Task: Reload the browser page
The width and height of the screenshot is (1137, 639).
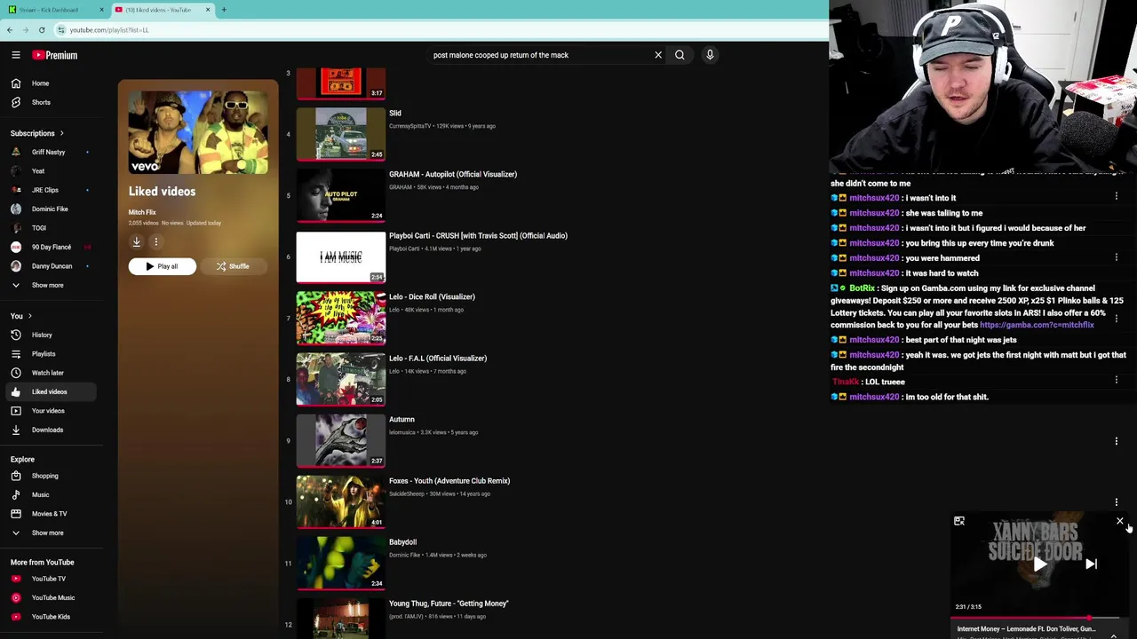Action: point(42,30)
